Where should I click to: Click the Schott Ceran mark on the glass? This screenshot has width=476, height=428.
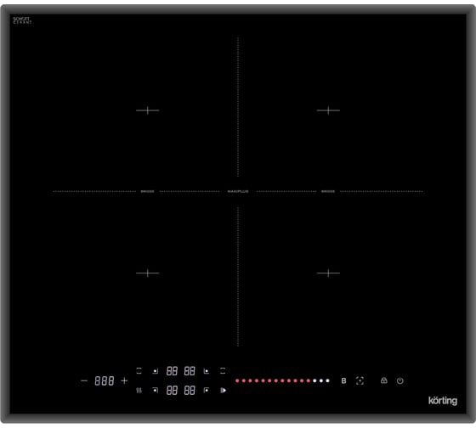(22, 20)
